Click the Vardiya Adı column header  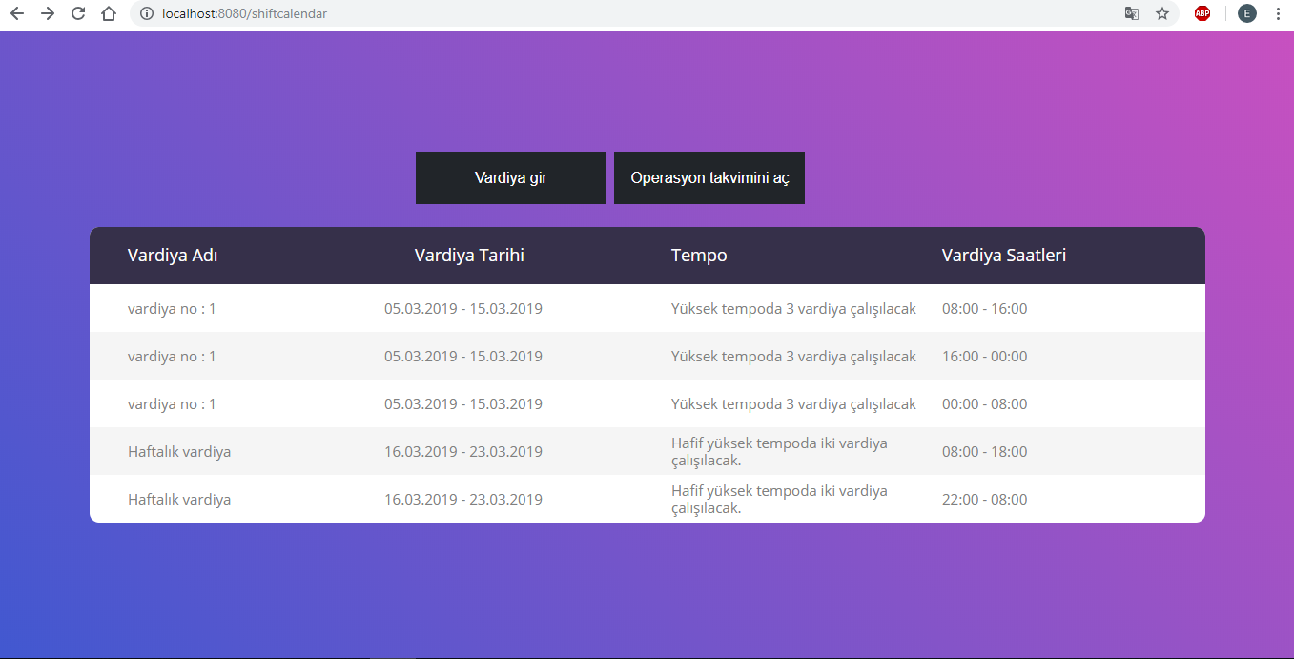[174, 256]
